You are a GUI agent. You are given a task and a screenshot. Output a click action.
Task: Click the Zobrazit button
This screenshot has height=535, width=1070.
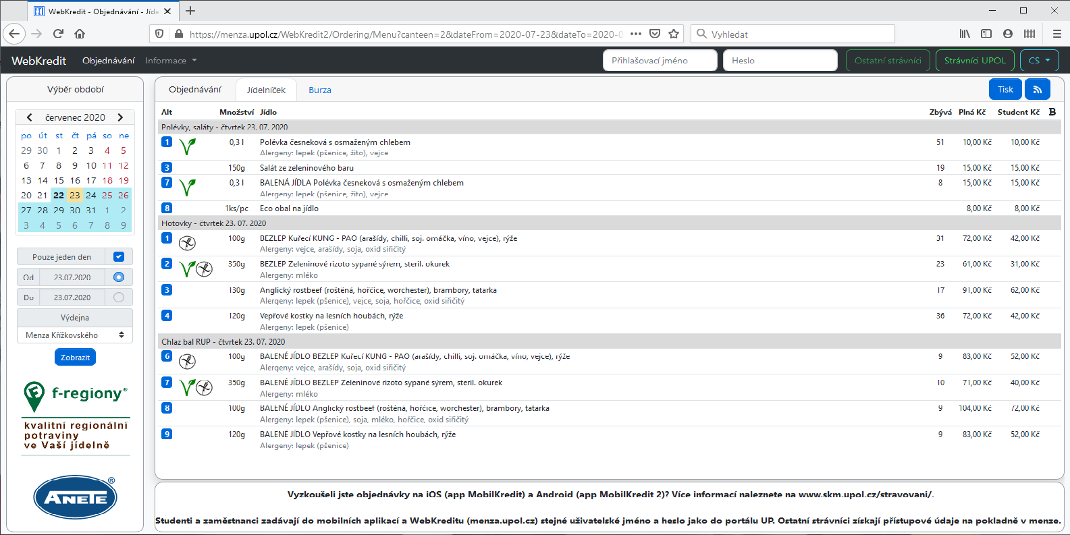(x=75, y=358)
